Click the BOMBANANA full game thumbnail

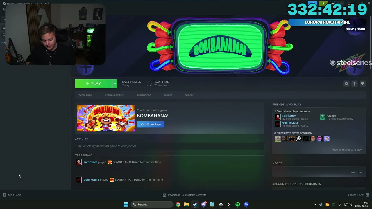click(x=106, y=118)
